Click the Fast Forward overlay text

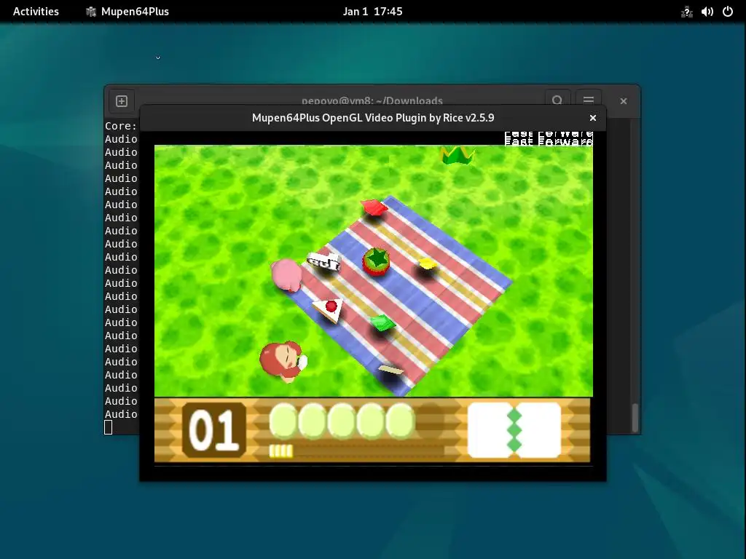point(548,138)
